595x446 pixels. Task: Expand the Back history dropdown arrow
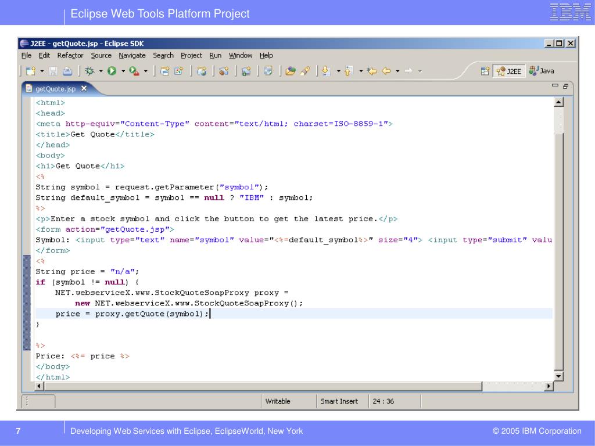pyautogui.click(x=397, y=71)
